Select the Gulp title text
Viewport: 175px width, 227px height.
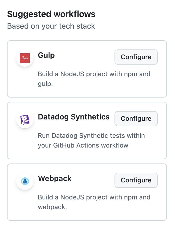click(x=46, y=55)
